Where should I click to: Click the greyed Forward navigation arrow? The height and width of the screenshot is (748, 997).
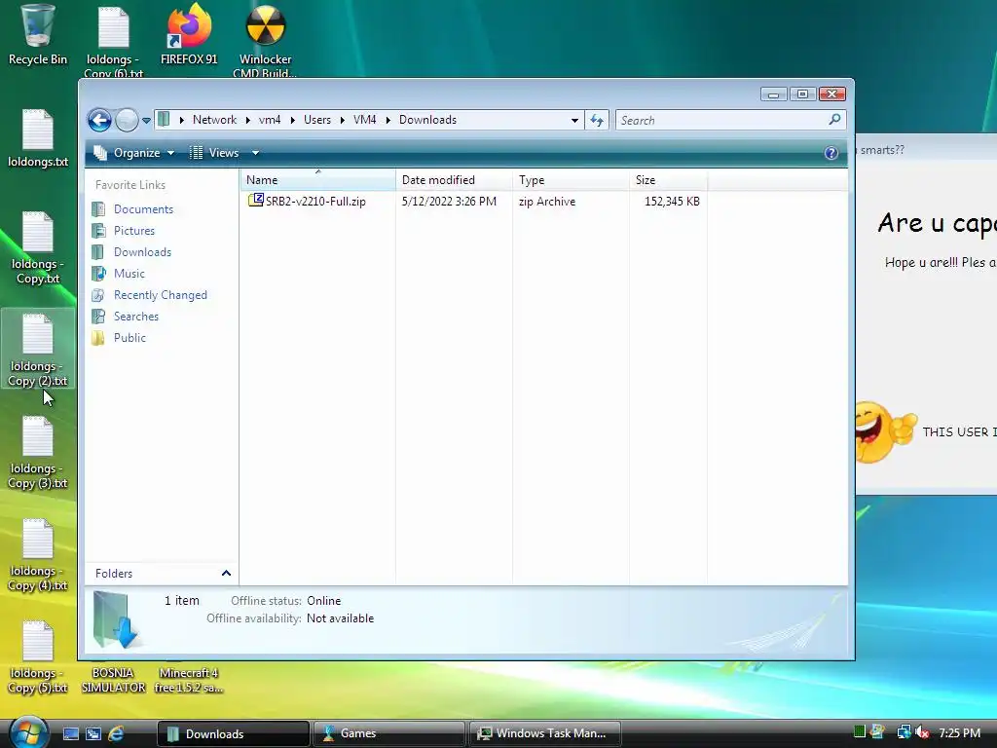coord(128,120)
